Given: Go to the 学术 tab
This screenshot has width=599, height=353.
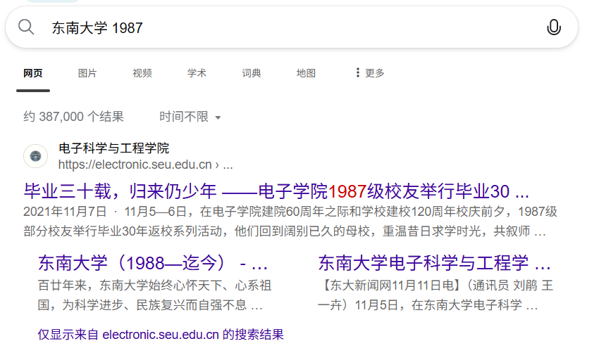Looking at the screenshot, I should [197, 73].
